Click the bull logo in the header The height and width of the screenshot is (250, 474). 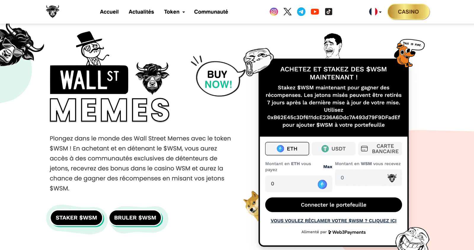tap(53, 12)
